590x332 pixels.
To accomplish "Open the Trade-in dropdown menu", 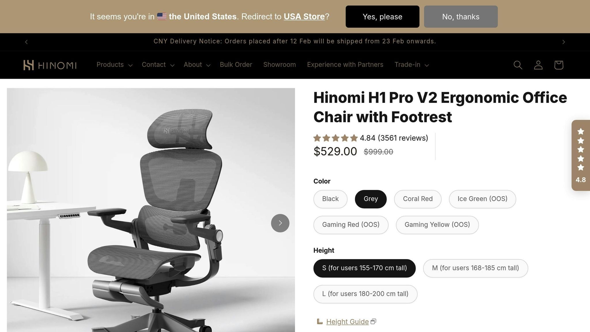I will click(411, 65).
